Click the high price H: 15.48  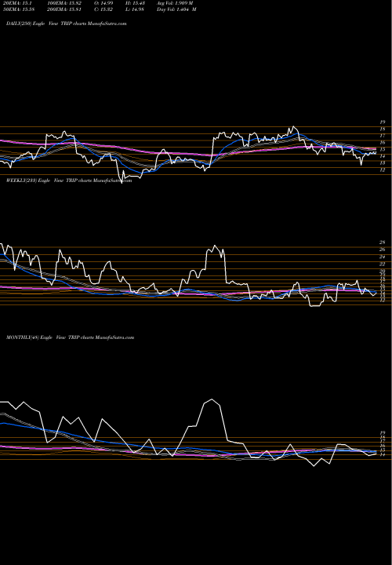(135, 2)
